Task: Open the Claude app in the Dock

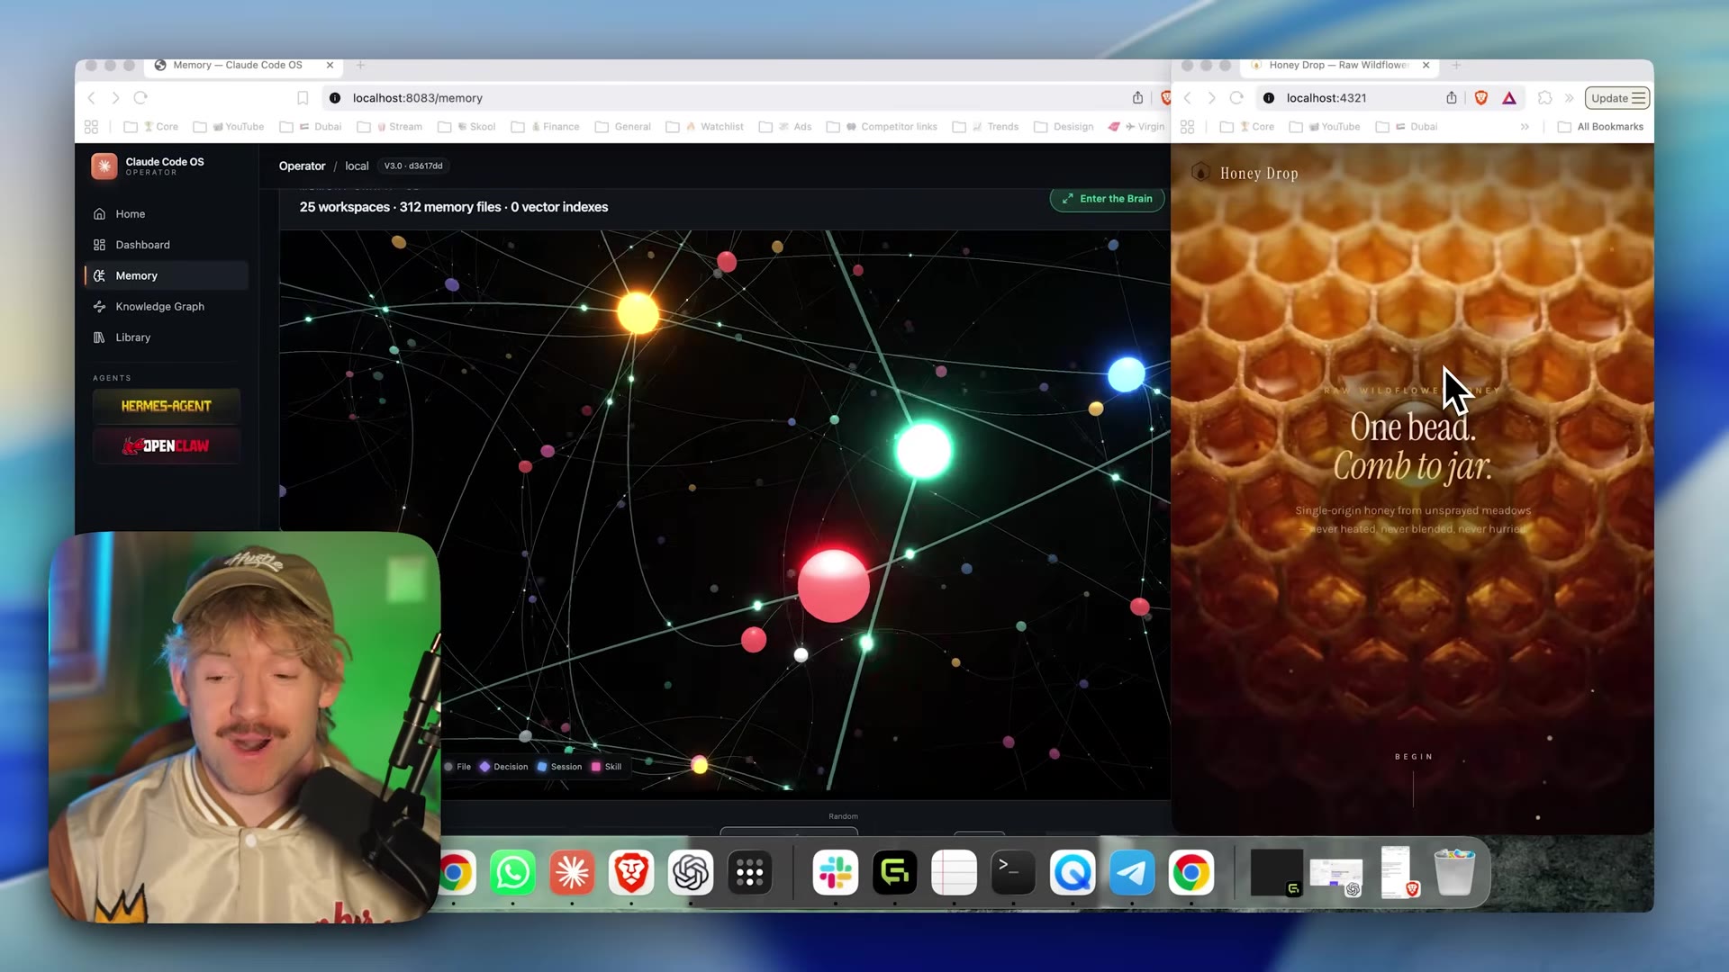Action: [x=572, y=872]
